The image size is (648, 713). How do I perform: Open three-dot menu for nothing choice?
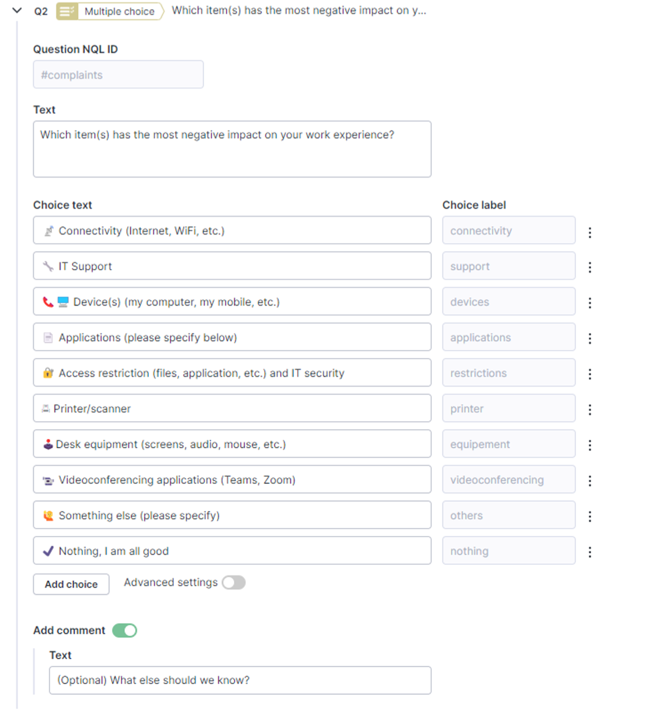pos(590,552)
